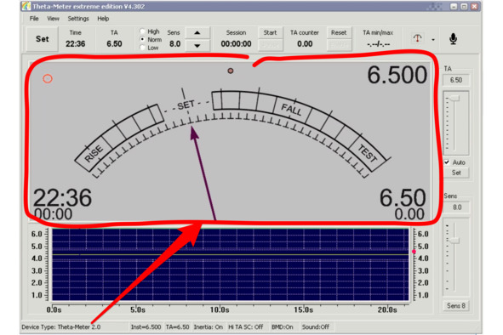Click the large Set button

[42, 39]
